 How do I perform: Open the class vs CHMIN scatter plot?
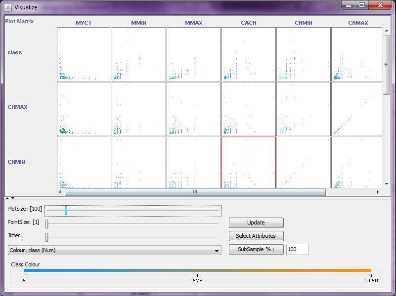[x=304, y=54]
